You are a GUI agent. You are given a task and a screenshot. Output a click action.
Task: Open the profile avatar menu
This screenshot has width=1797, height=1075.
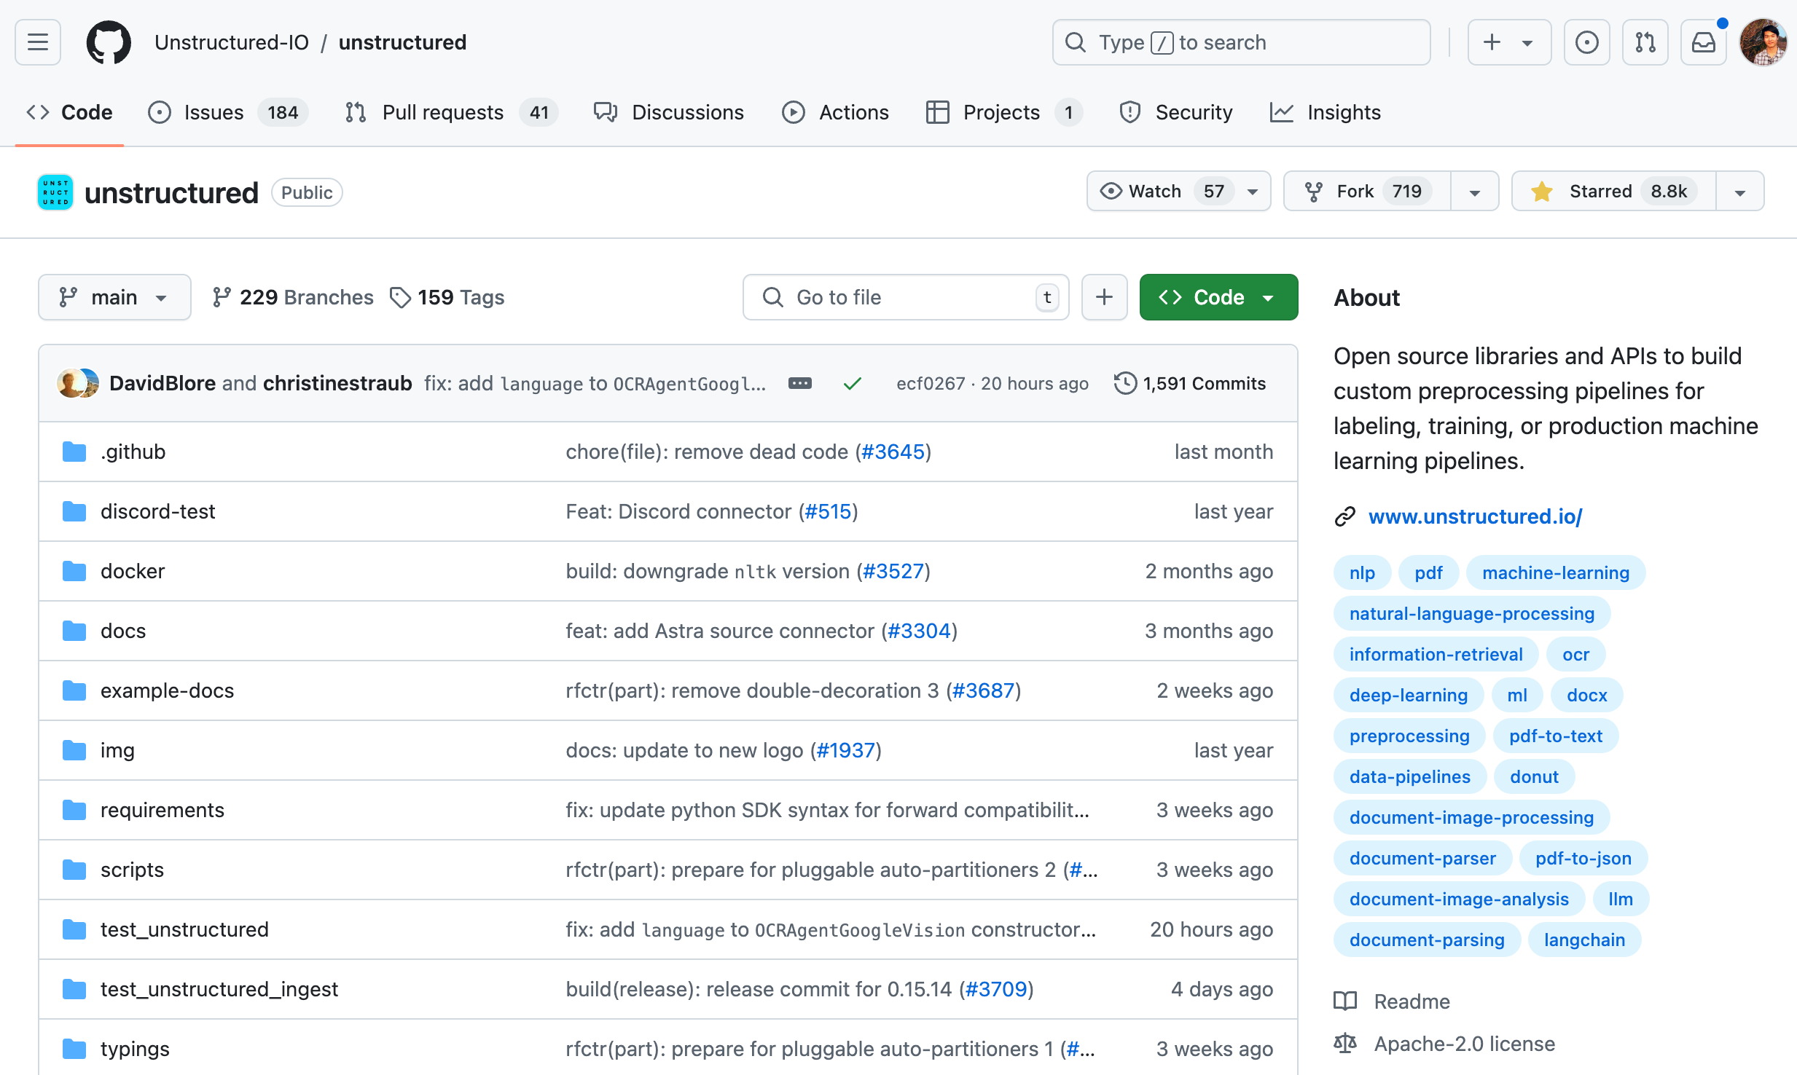[1763, 42]
